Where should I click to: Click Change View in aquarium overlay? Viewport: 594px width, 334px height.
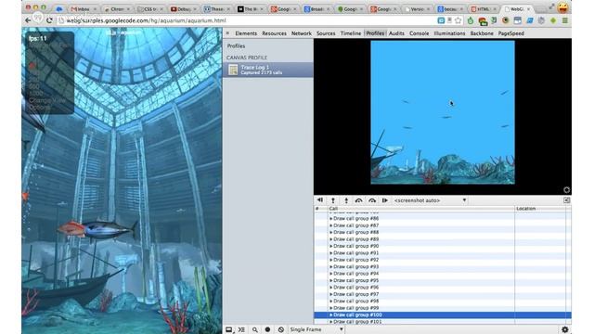click(x=47, y=101)
